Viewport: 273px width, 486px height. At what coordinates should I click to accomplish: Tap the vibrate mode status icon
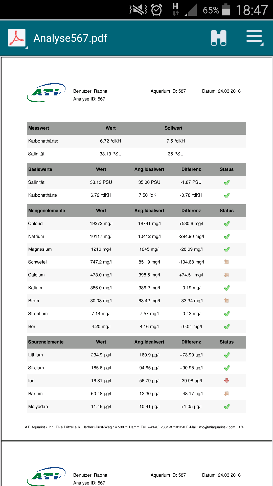[x=138, y=10]
